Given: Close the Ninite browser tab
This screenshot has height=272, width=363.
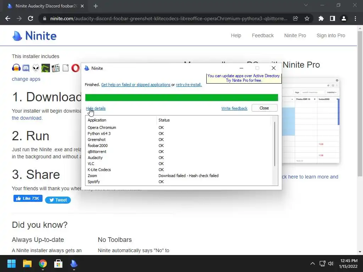Looking at the screenshot, I should click(x=82, y=6).
